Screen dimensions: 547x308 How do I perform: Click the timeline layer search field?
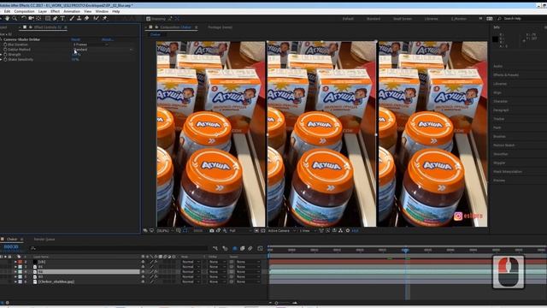point(119,248)
